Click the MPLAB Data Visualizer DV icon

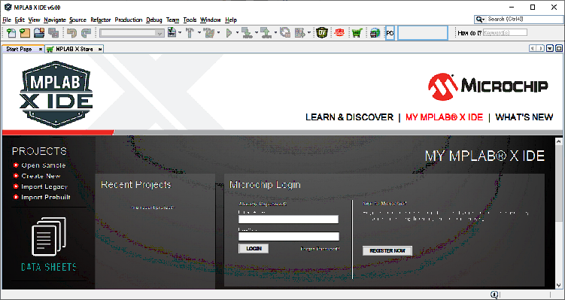pyautogui.click(x=322, y=33)
